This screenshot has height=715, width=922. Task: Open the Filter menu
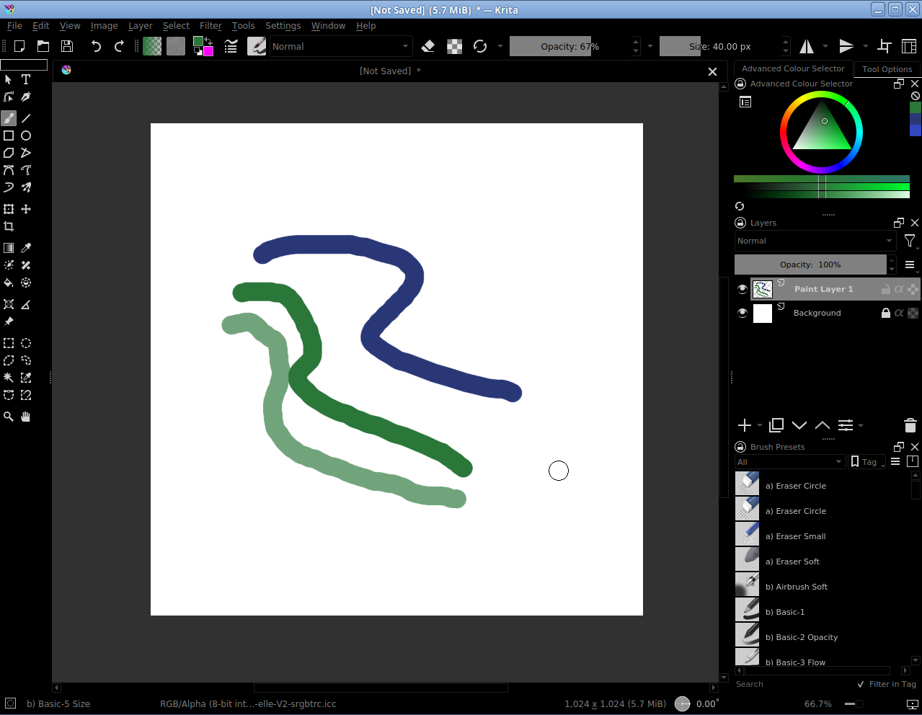click(210, 26)
